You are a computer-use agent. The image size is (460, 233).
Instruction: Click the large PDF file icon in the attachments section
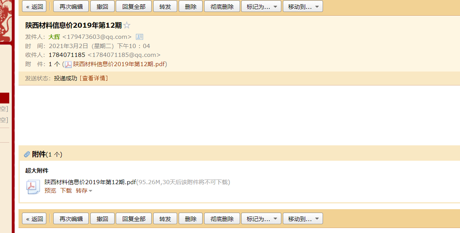(33, 187)
